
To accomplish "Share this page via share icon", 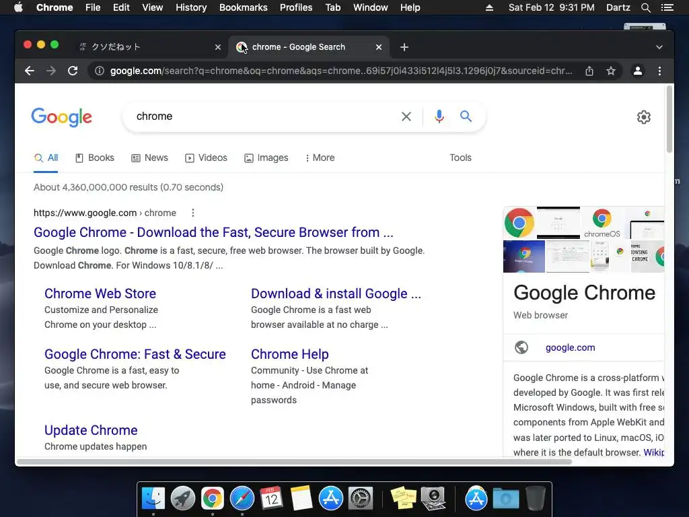I will (x=589, y=71).
